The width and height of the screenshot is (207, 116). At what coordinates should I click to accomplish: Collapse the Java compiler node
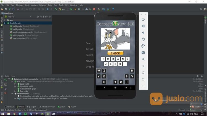coord(12,94)
